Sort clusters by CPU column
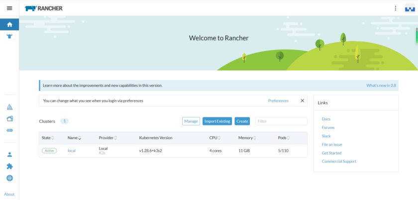This screenshot has height=200, width=418. point(215,138)
